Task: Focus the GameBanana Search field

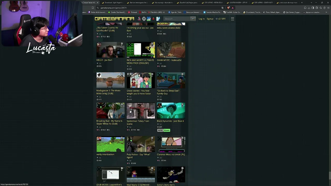Action: [177, 19]
